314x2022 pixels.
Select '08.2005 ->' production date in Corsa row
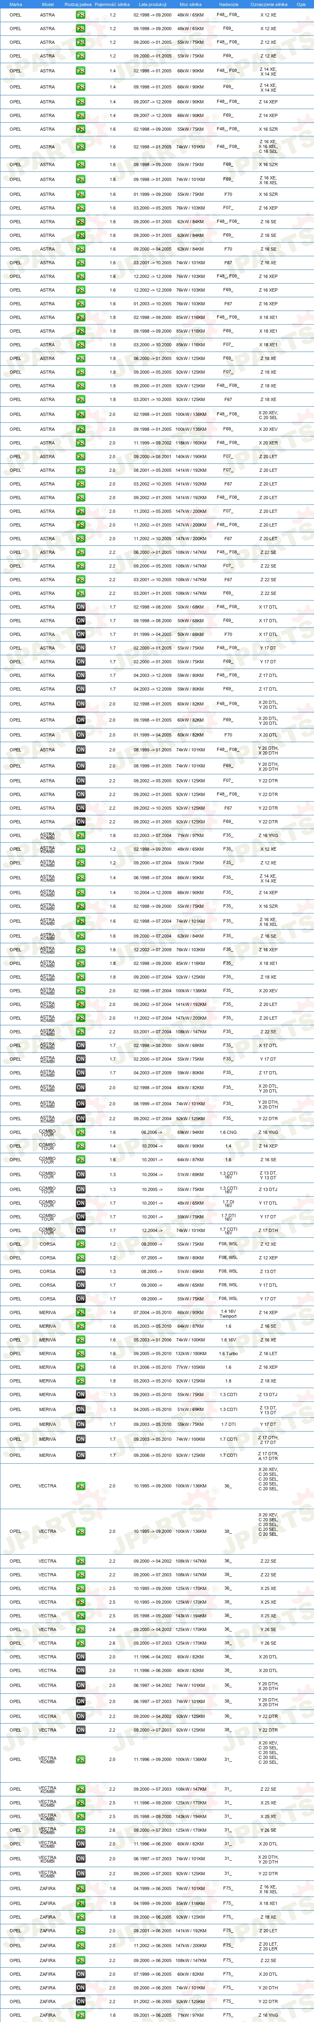pos(152,1271)
